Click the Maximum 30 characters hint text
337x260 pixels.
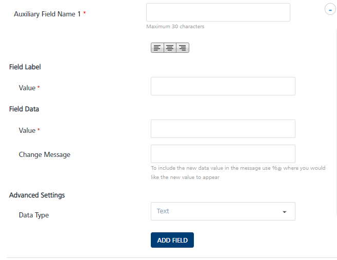coord(175,27)
